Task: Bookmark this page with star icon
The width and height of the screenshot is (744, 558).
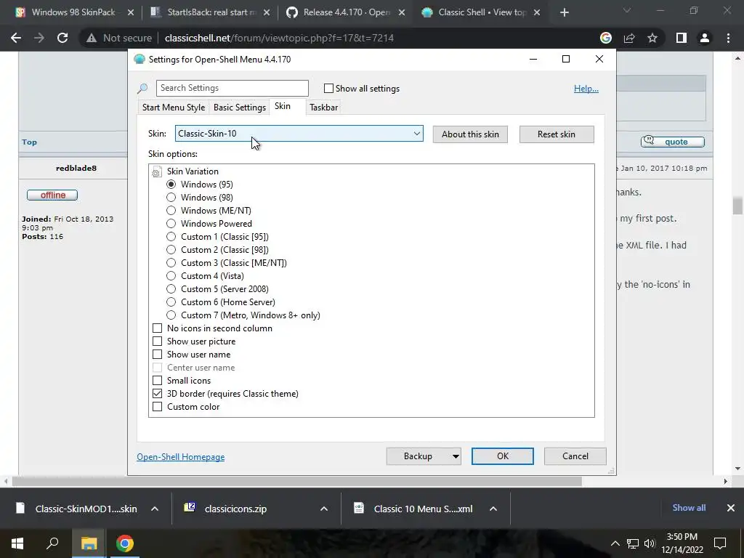Action: [x=652, y=38]
